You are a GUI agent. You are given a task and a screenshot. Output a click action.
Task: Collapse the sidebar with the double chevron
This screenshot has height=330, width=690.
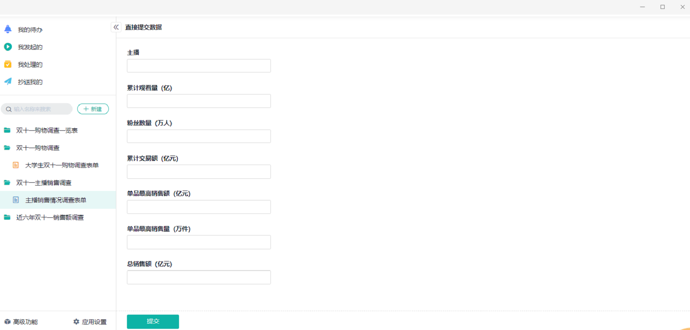[116, 27]
